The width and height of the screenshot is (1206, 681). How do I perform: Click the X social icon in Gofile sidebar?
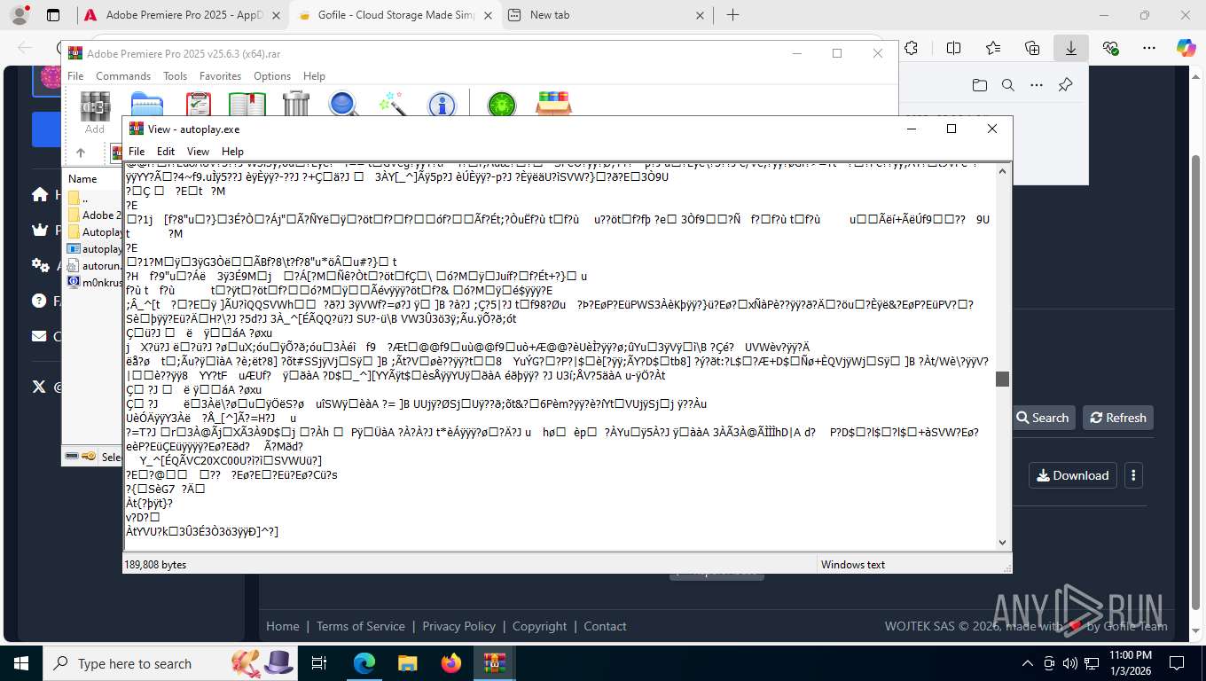pos(39,387)
